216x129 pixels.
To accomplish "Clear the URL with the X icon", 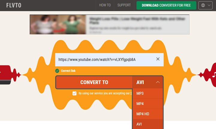I will [x=158, y=59].
